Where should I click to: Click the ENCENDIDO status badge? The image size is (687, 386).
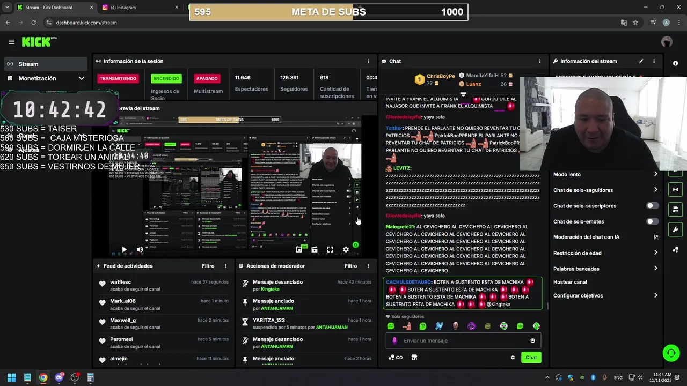166,78
